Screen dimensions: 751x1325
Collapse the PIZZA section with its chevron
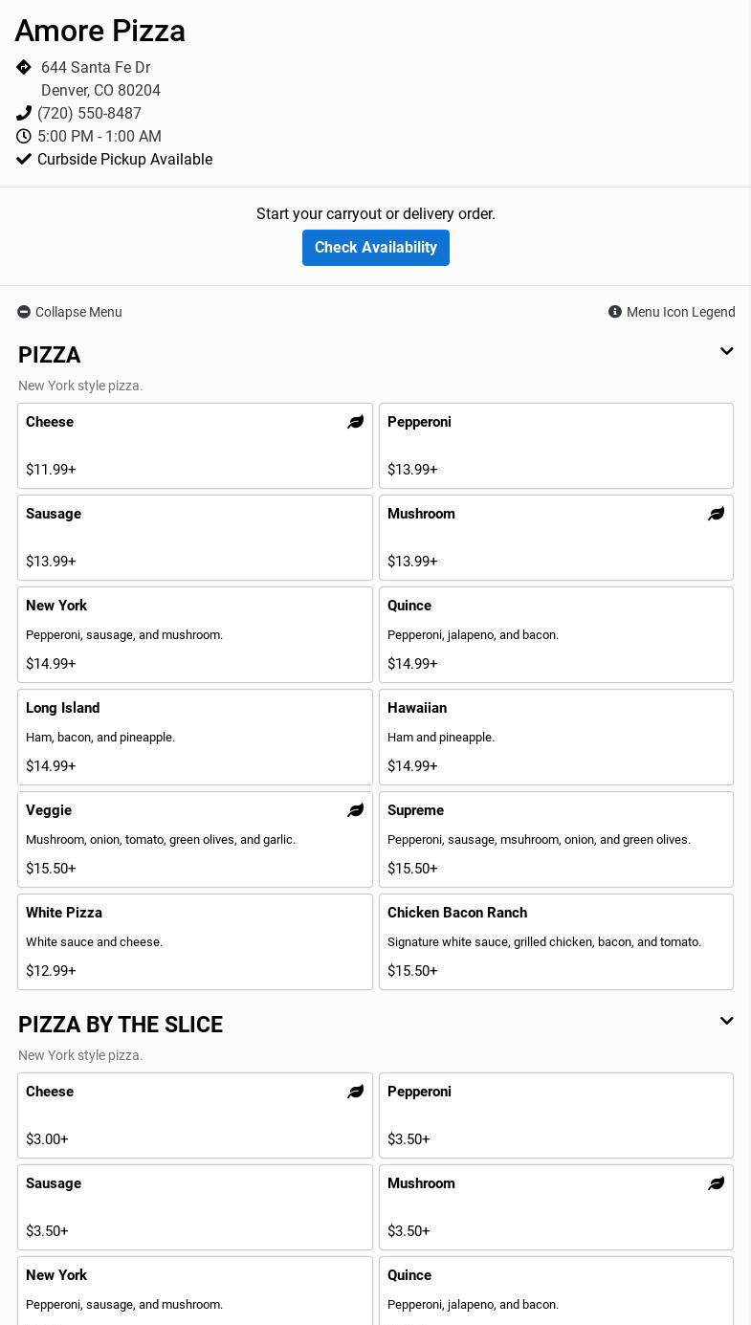point(726,351)
